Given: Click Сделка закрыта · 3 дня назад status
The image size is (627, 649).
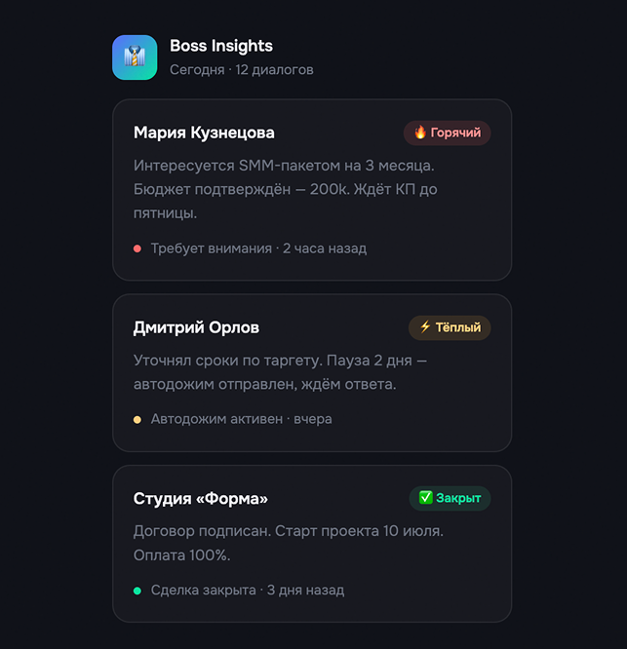Looking at the screenshot, I should click(x=248, y=591).
